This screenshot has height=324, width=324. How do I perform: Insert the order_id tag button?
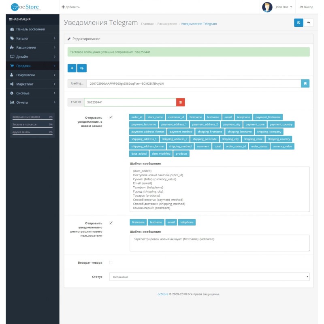click(136, 117)
